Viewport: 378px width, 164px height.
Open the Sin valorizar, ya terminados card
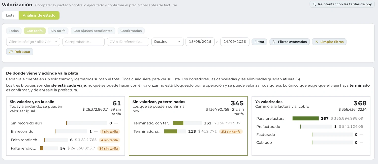(x=188, y=126)
